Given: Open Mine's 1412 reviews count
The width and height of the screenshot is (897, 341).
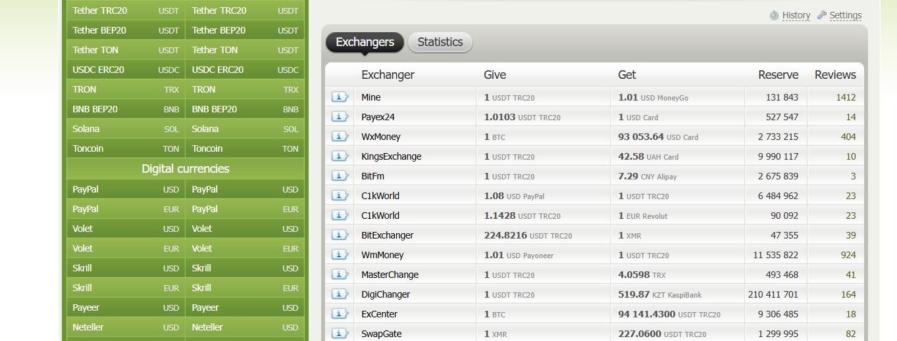Looking at the screenshot, I should coord(846,97).
